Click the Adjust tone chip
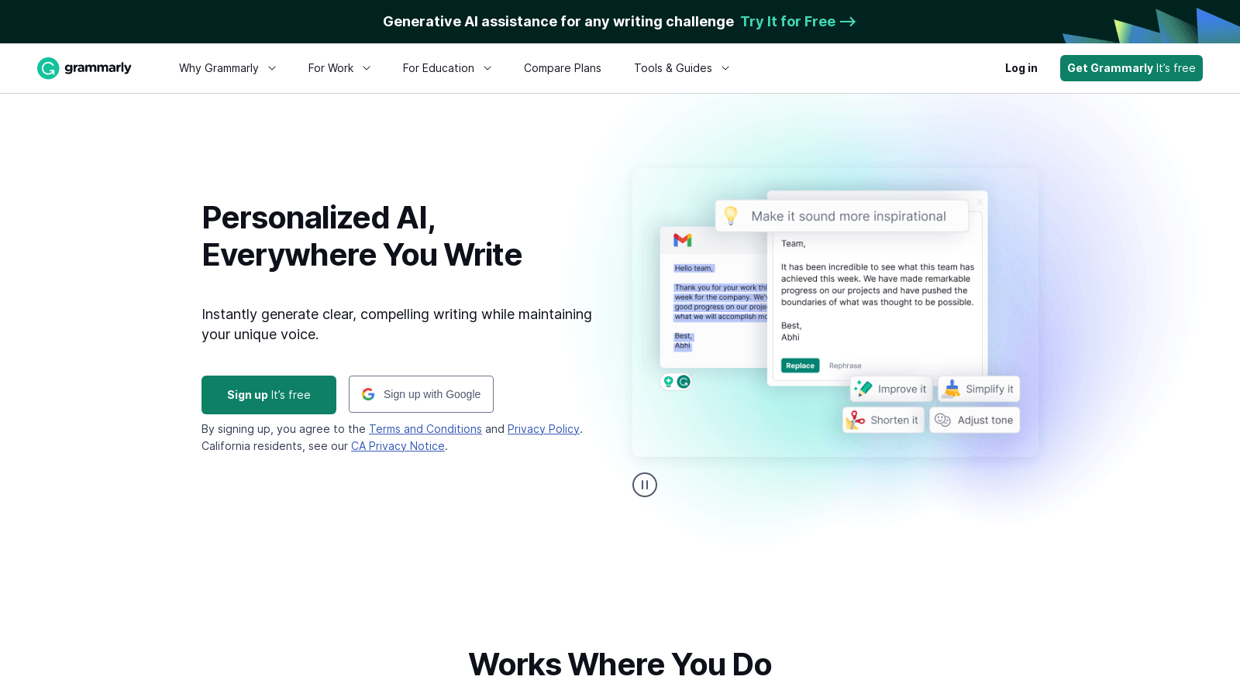Viewport: 1240px width, 697px height. [x=975, y=420]
